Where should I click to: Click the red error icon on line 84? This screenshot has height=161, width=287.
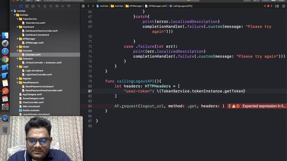[x=238, y=106]
